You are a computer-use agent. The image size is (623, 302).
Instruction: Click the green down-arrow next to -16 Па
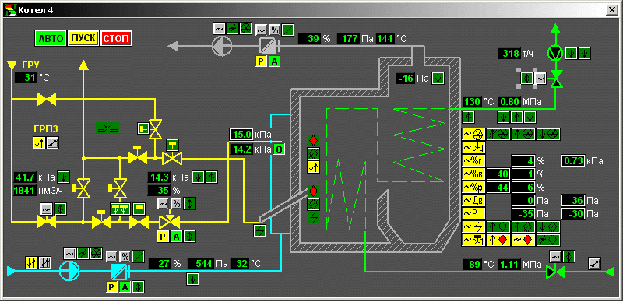(x=438, y=79)
